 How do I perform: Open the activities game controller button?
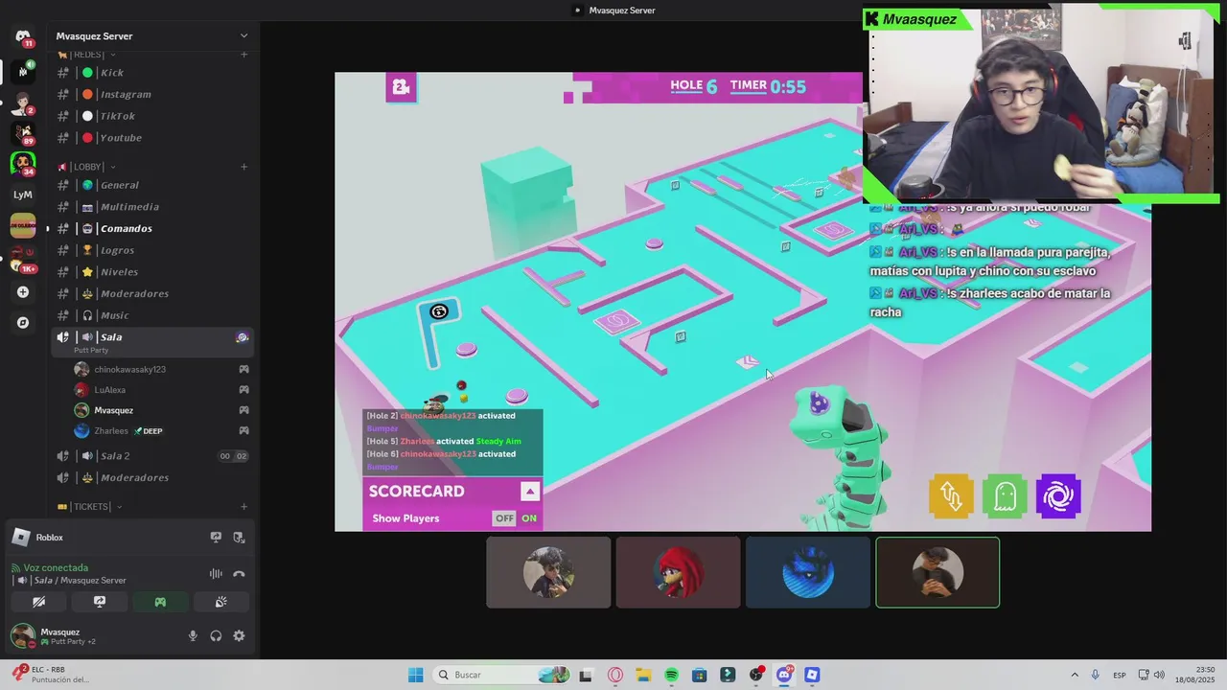click(x=160, y=602)
